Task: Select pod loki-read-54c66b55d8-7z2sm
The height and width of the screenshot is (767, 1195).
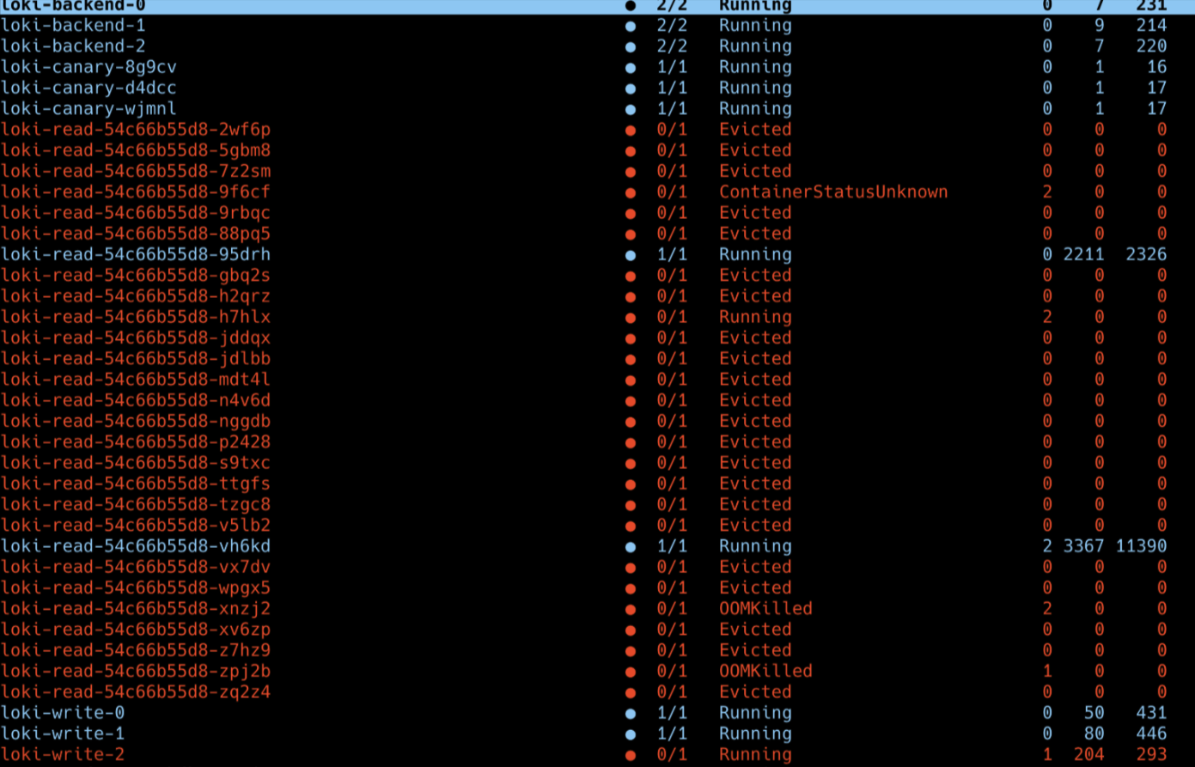Action: click(x=136, y=171)
